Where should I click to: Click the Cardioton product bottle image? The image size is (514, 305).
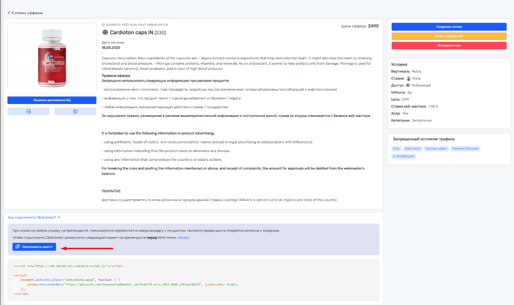52,58
